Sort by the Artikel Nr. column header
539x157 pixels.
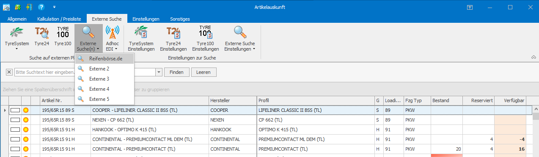65,100
